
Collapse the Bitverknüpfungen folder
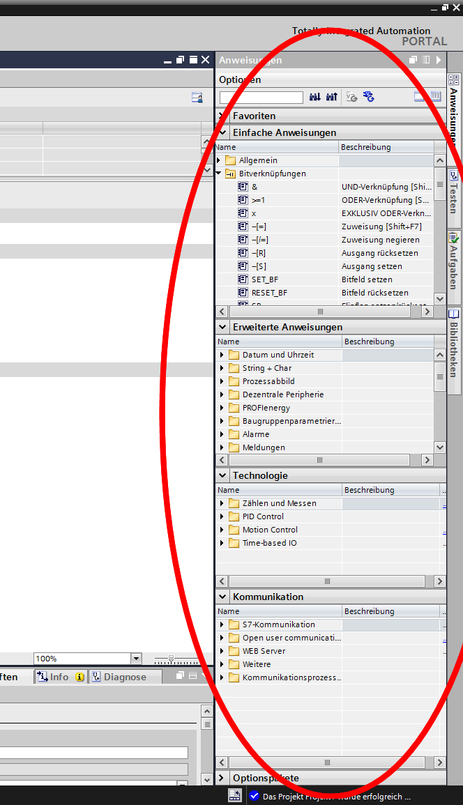click(219, 174)
